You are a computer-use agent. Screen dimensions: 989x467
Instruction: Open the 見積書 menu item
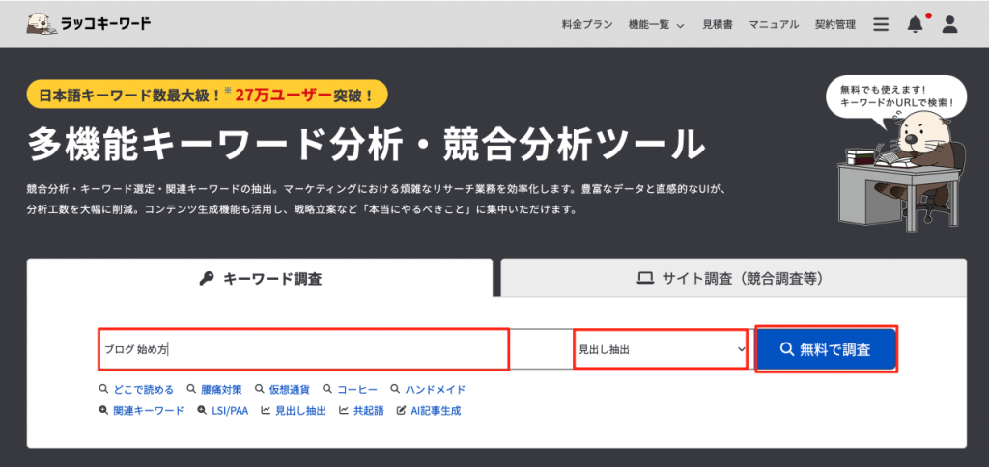click(718, 25)
